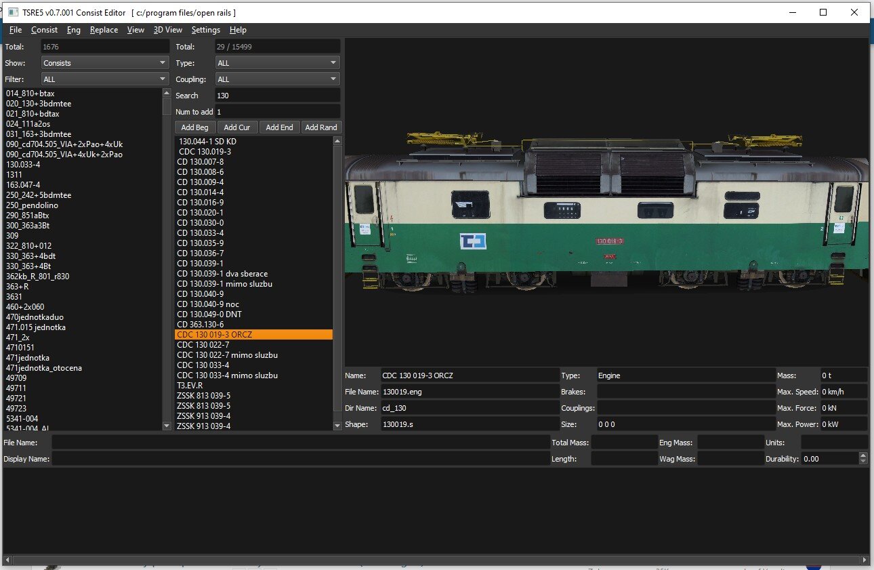Click the Durability value field
This screenshot has height=570, width=874.
[x=829, y=459]
